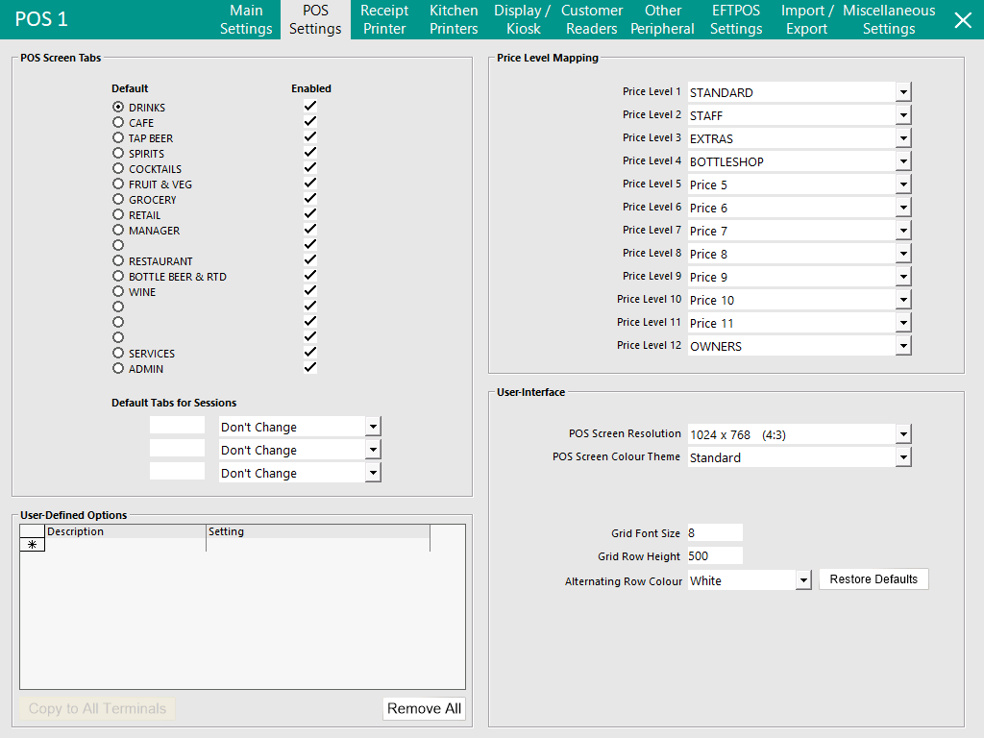The height and width of the screenshot is (738, 984).
Task: Expand the first Don't Change session dropdown
Action: coord(373,426)
